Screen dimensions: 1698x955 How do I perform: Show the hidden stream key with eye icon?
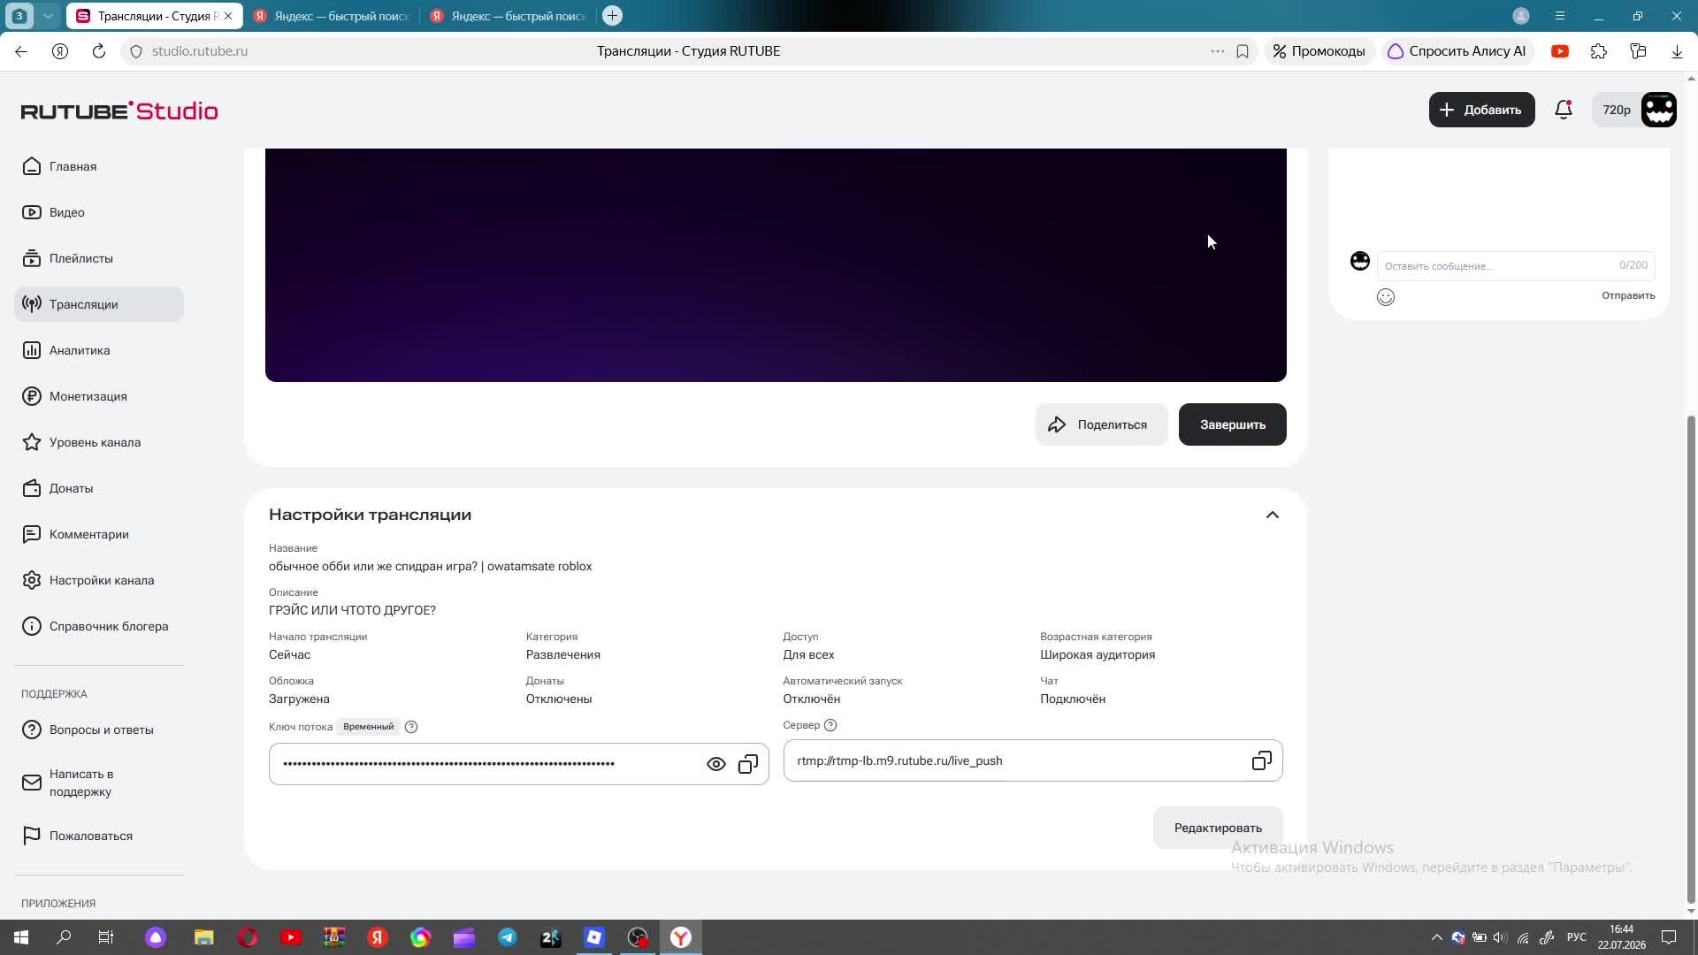[716, 764]
